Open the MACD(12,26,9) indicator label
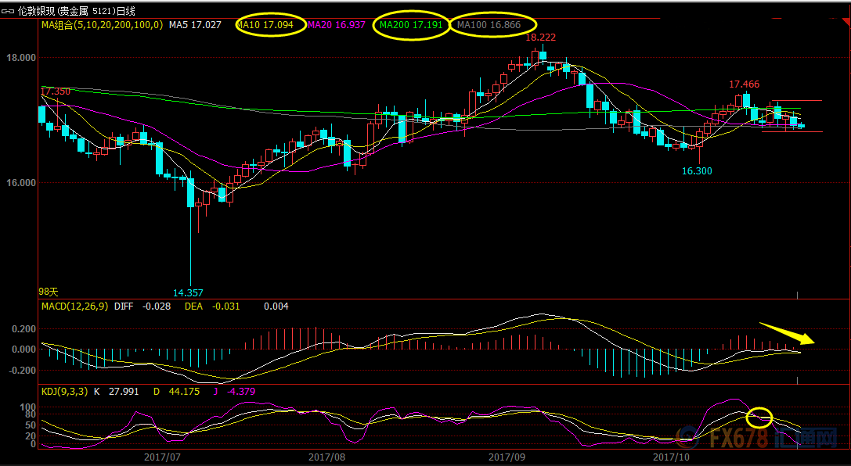 pos(76,306)
